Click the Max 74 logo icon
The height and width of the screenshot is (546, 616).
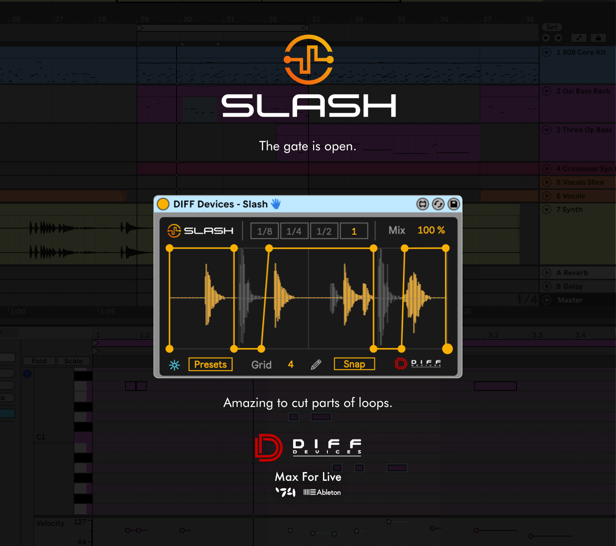coord(286,492)
